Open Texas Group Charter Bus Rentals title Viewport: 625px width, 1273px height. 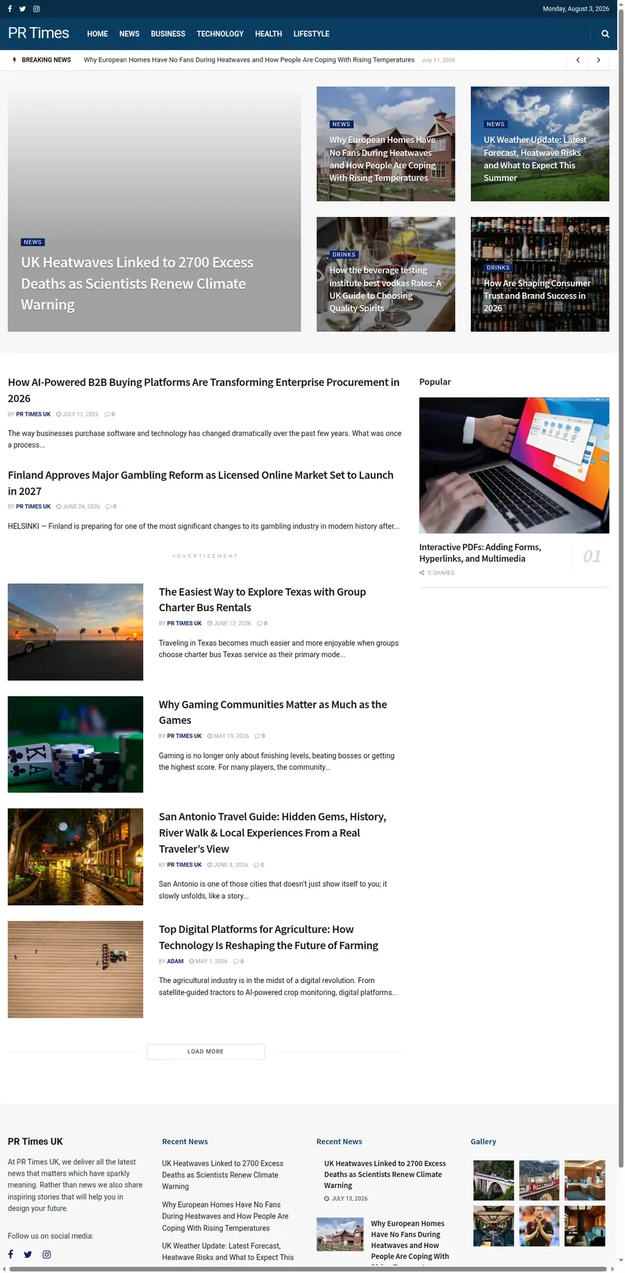pyautogui.click(x=262, y=599)
